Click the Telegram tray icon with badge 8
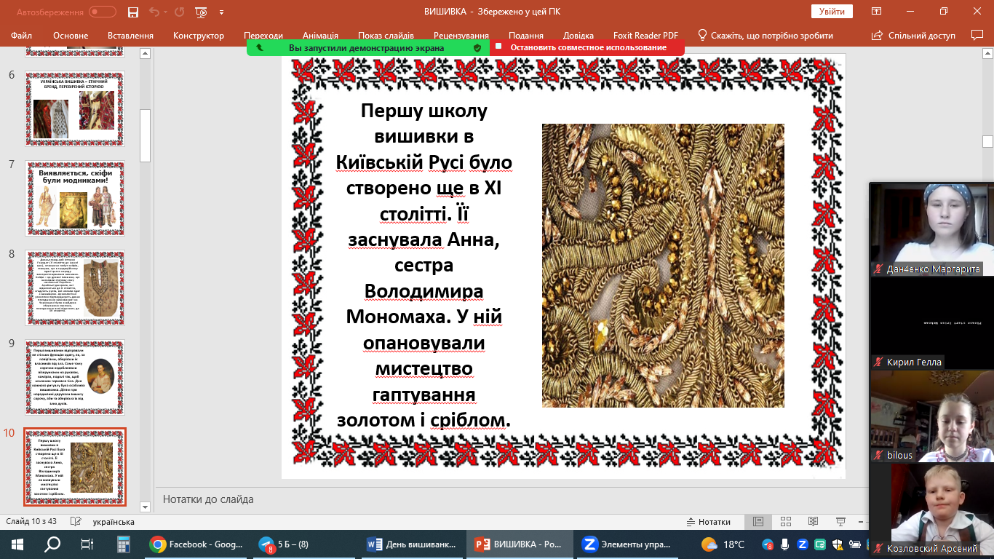994x559 pixels. tap(768, 544)
